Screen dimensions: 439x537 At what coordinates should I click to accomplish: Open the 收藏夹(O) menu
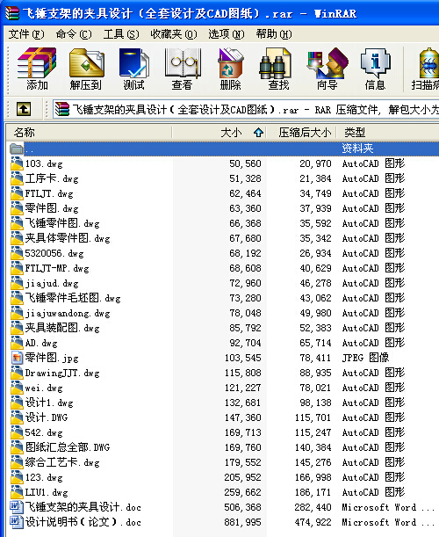(x=174, y=34)
